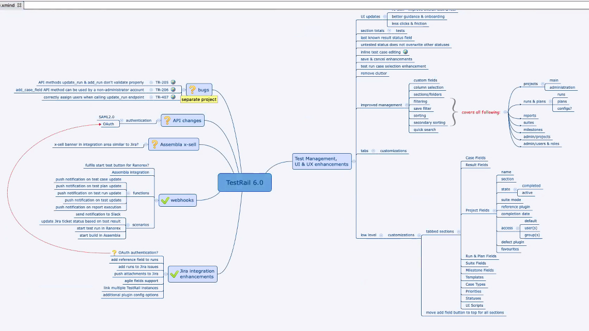589x331 pixels.
Task: Open the globe hyperlink next to TR-407
Action: (173, 96)
